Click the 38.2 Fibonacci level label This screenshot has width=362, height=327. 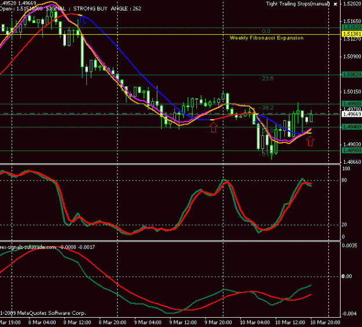coord(266,108)
